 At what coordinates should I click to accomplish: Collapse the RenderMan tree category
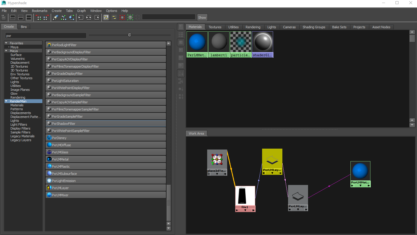click(x=6, y=101)
